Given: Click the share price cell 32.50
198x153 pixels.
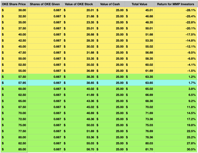Looking at the screenshot, I should pyautogui.click(x=14, y=16).
